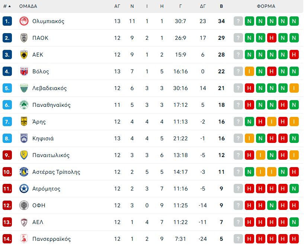Click the ΠΑΟΚ club logo
This screenshot has height=246, width=304.
coord(24,38)
